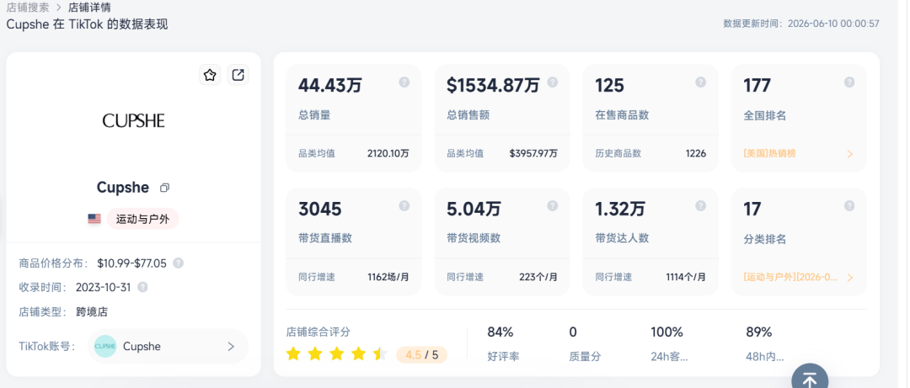The height and width of the screenshot is (388, 910).
Task: Click the 带货达人数 label
Action: point(622,238)
